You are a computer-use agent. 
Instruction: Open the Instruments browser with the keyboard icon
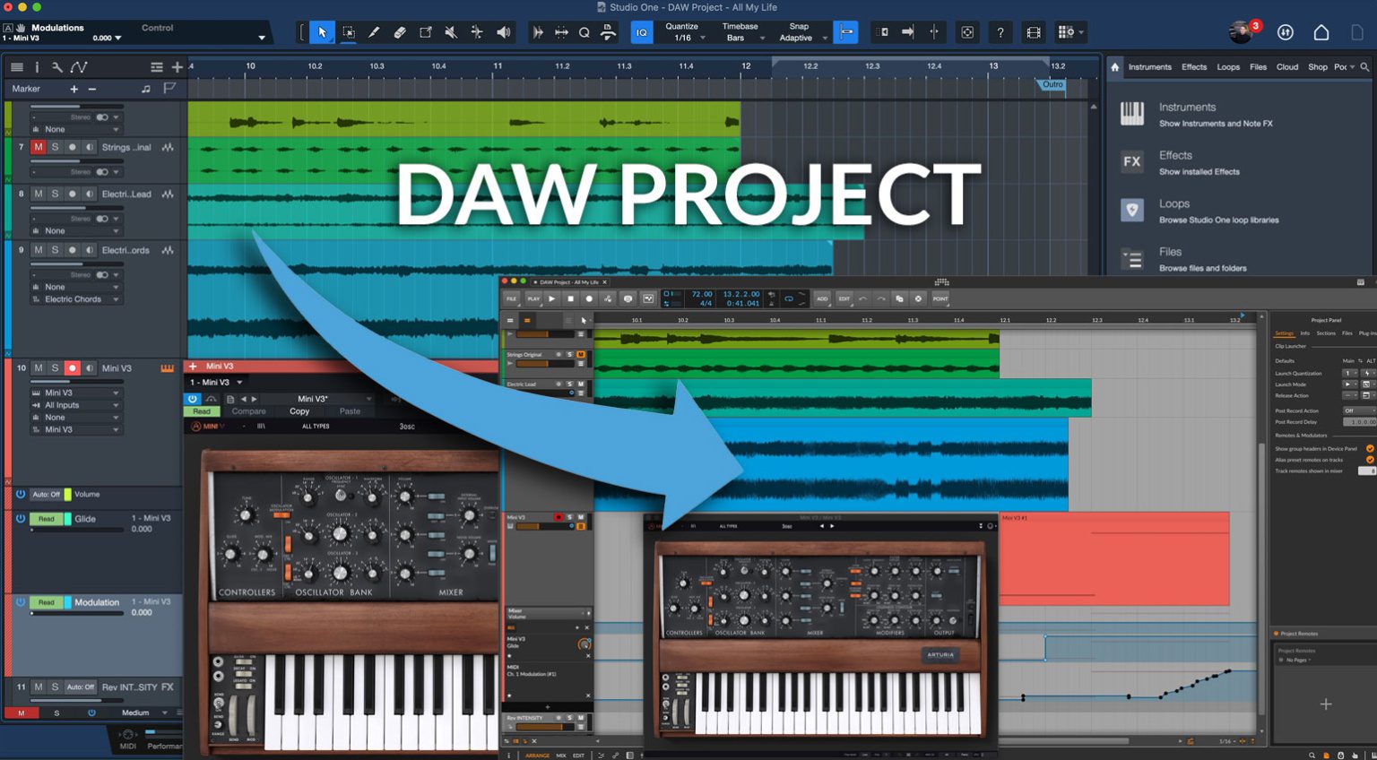[1133, 114]
